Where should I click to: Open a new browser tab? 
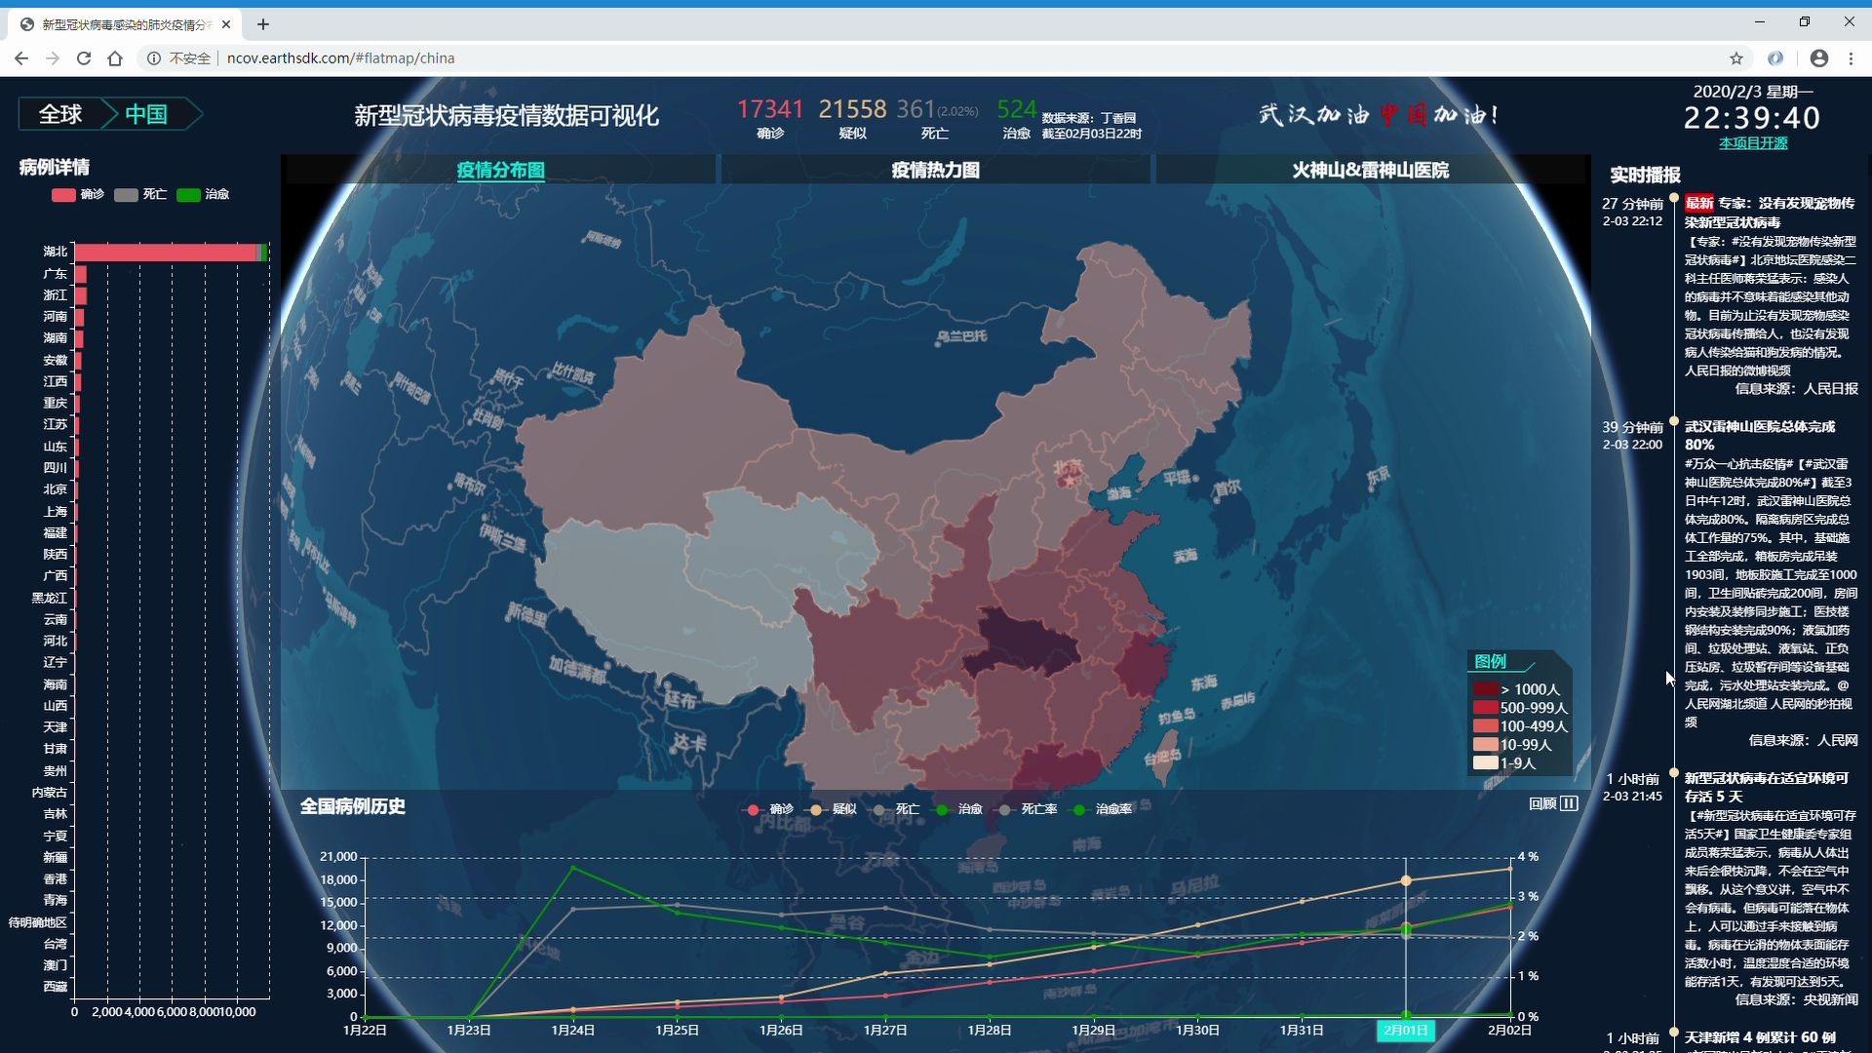[x=262, y=24]
